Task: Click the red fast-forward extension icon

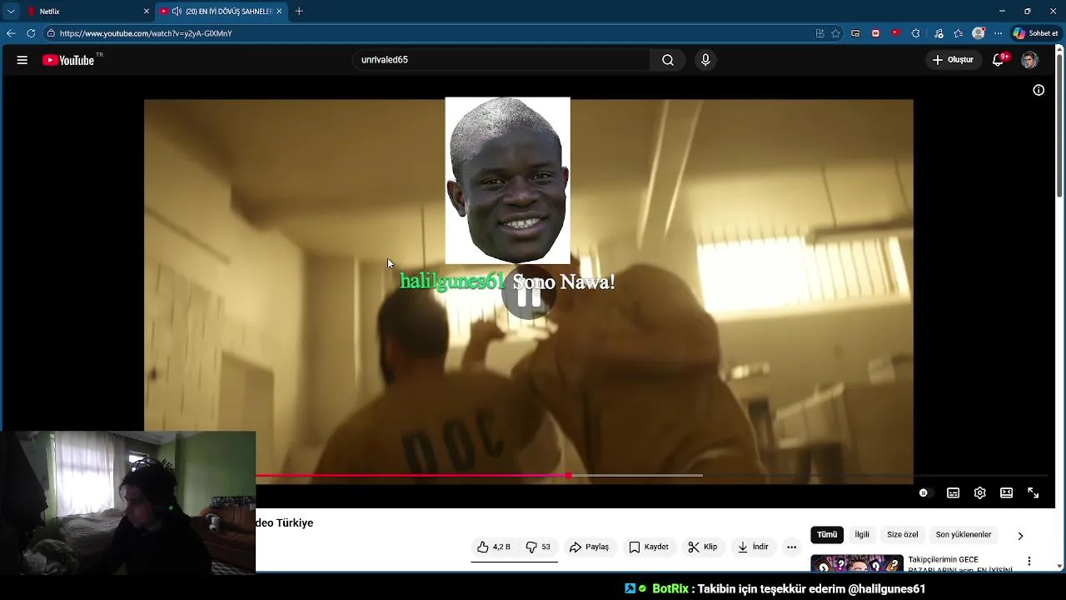Action: [x=875, y=33]
